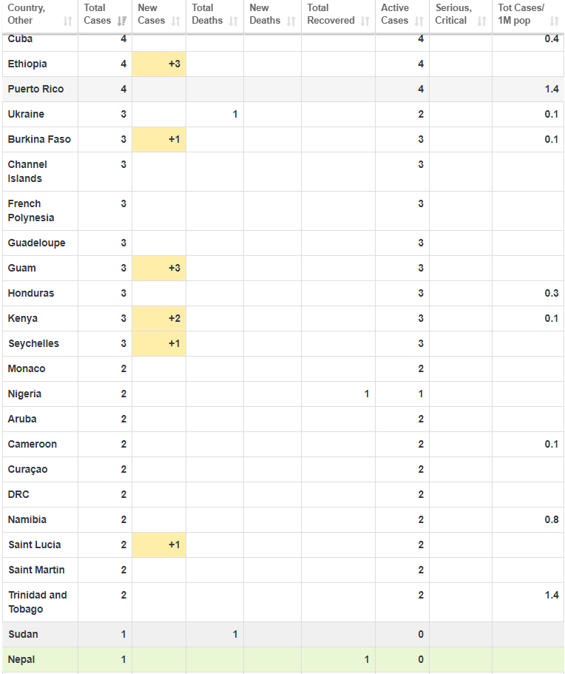Click the green-highlighted Nepal row name
The width and height of the screenshot is (565, 674).
point(21,660)
